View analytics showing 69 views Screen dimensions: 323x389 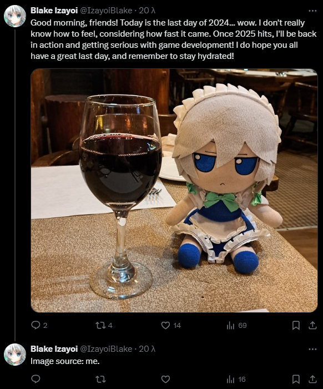[230, 326]
